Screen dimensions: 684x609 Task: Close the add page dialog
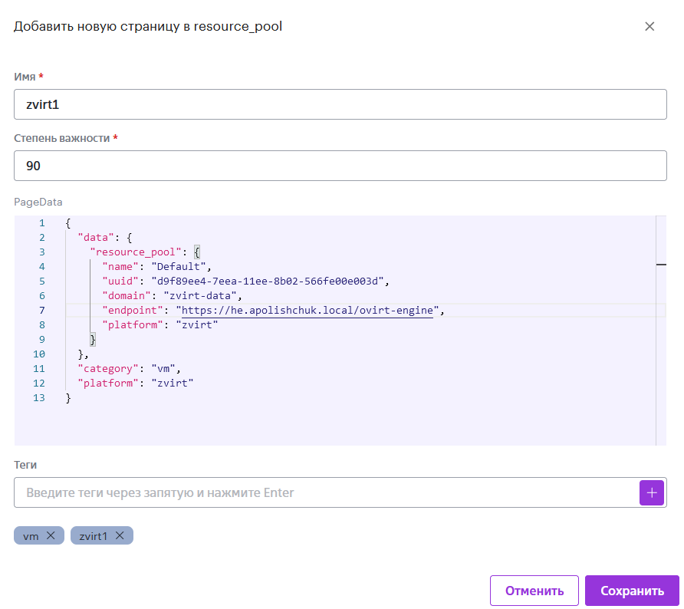point(649,27)
